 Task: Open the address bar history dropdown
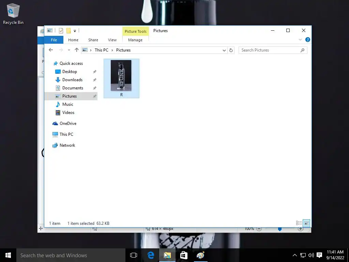pos(224,50)
